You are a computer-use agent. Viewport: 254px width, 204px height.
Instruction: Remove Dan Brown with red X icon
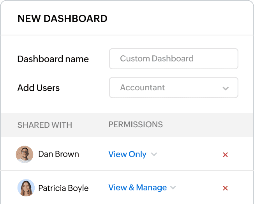[x=225, y=155]
